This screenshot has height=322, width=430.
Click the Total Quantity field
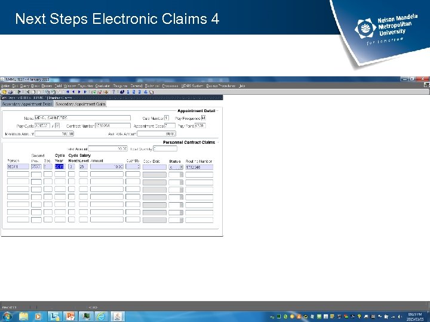[165, 148]
